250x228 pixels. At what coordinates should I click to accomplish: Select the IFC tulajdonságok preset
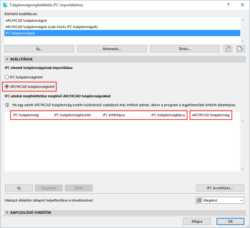click(122, 33)
